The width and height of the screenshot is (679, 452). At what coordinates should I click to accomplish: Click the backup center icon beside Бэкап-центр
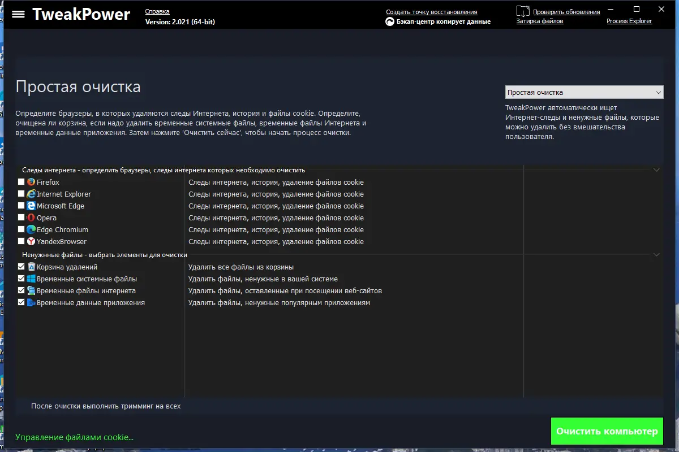tap(390, 22)
